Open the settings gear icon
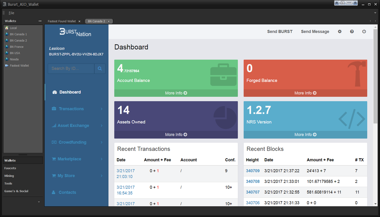 pos(340,32)
